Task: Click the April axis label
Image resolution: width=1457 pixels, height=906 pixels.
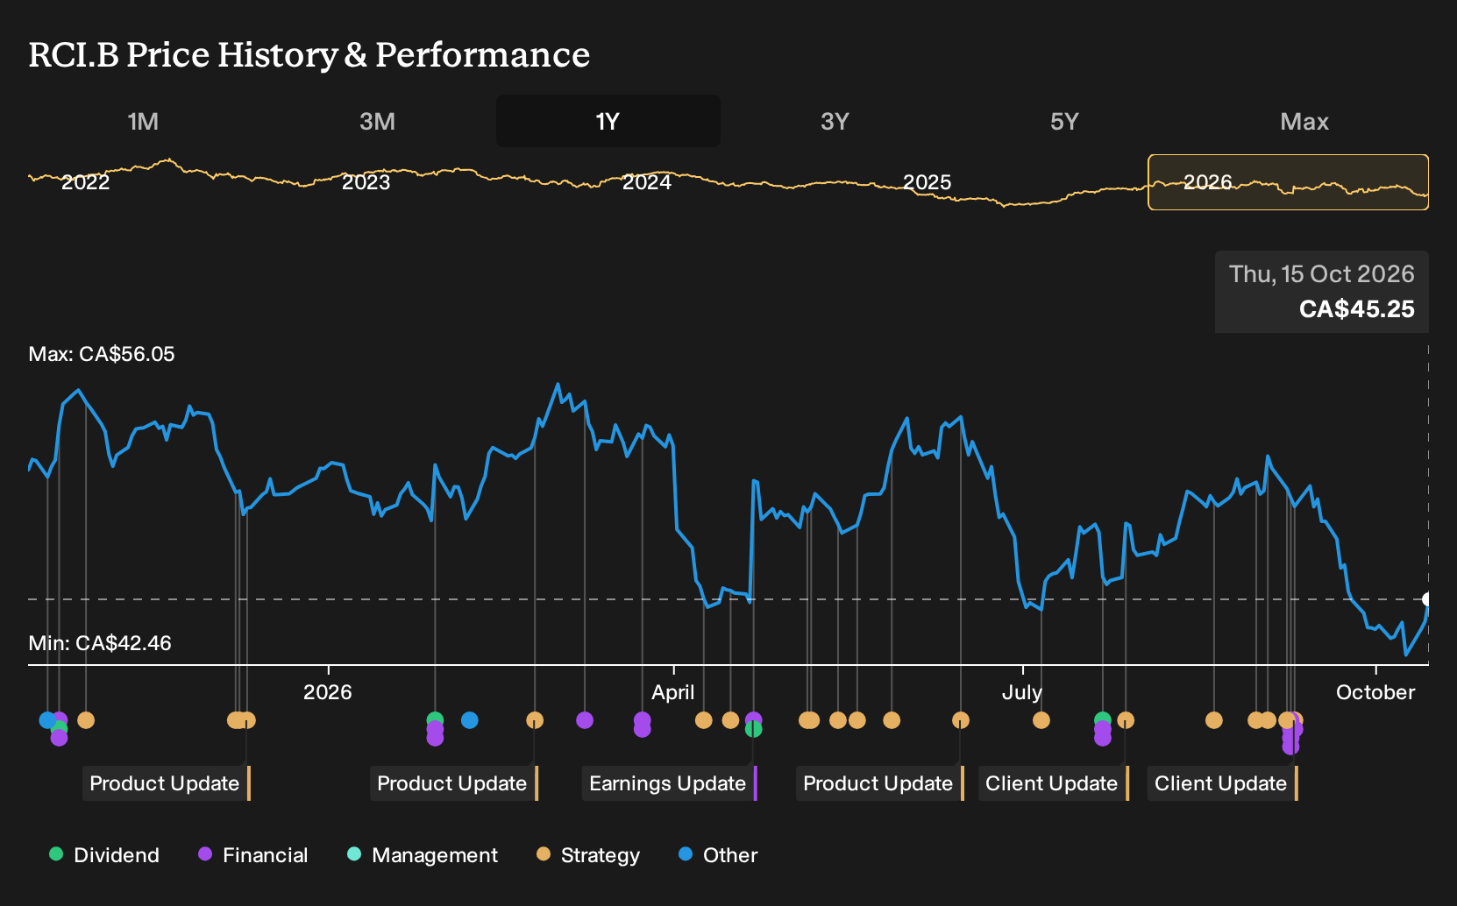Action: pos(673,692)
